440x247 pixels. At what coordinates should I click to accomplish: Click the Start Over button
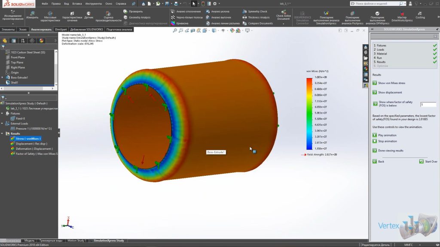pos(428,162)
